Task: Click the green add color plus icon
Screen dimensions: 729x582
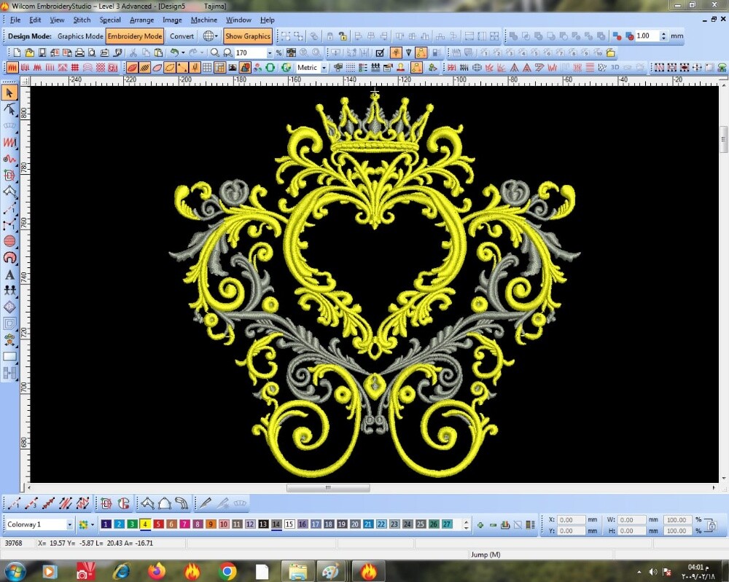Action: (480, 525)
